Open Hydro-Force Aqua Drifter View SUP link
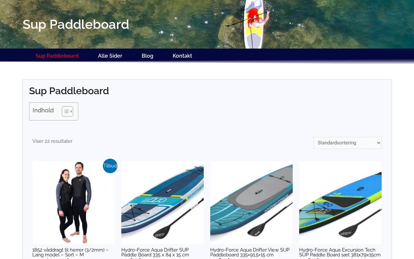 pos(250,252)
